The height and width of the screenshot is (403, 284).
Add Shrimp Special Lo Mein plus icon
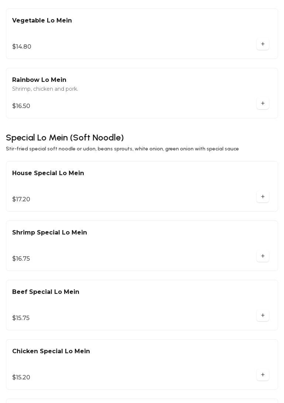(263, 256)
